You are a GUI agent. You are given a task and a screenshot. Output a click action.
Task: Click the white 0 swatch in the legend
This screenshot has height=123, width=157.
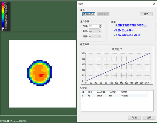pyautogui.click(x=3, y=28)
